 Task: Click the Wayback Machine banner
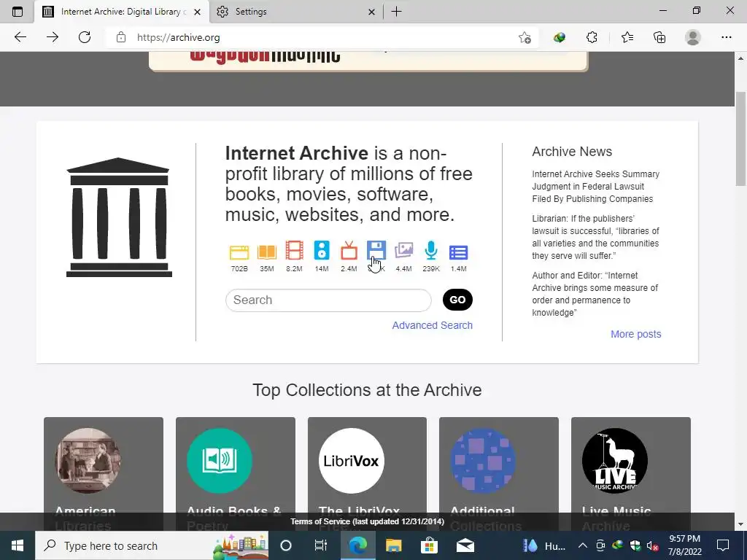click(x=368, y=61)
